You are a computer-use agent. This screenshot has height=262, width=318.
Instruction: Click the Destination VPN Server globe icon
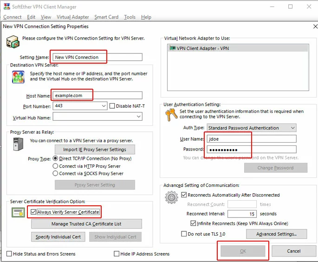coord(18,77)
